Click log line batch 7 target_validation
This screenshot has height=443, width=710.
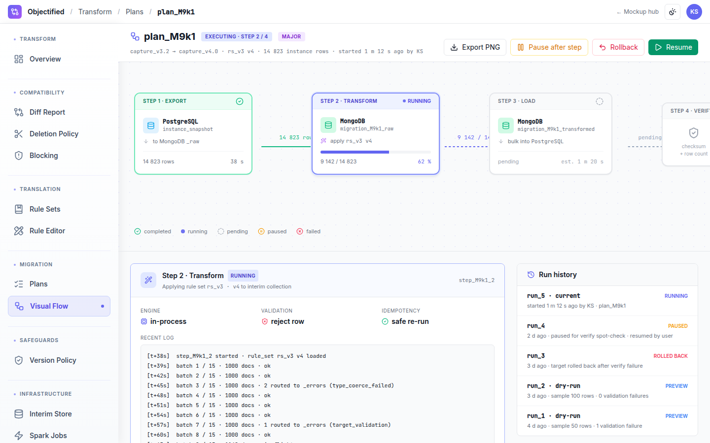tap(269, 425)
